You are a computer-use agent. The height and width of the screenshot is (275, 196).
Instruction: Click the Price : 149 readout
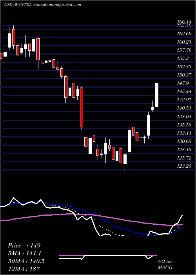pyautogui.click(x=24, y=246)
